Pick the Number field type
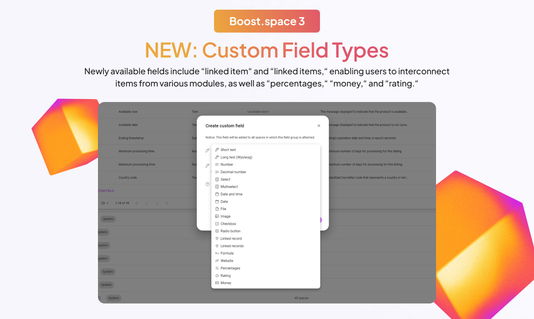 coord(266,165)
